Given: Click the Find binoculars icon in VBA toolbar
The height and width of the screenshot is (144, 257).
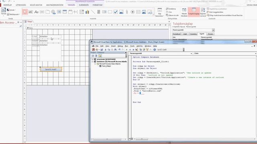Looking at the screenshot, I should point(115,50).
